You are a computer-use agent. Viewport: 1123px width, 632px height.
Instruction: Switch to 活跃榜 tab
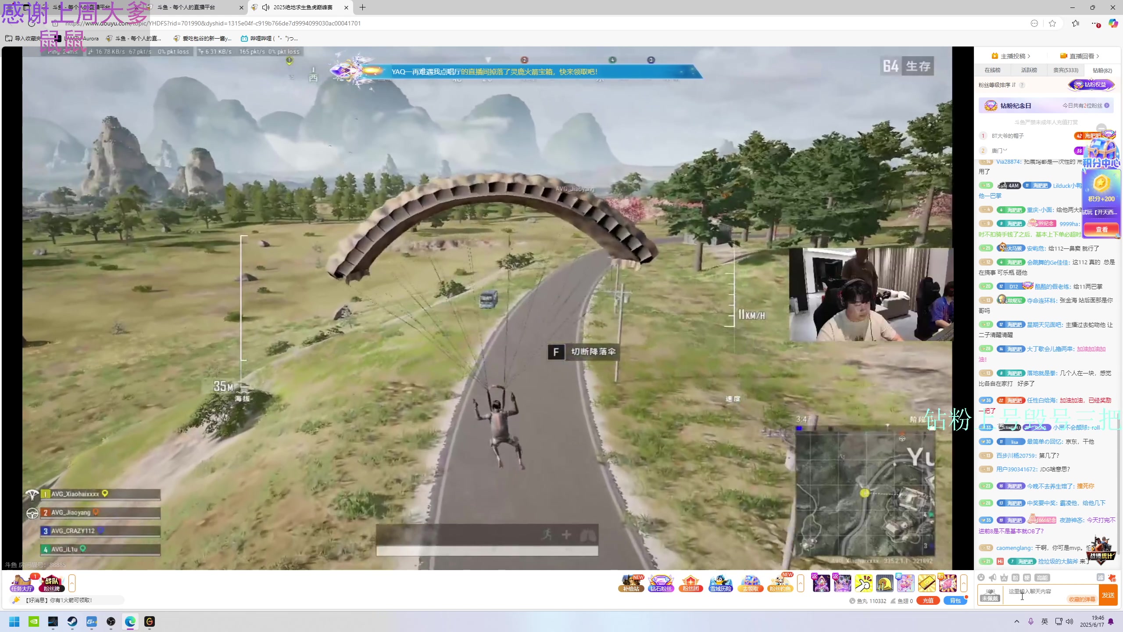(x=1029, y=70)
